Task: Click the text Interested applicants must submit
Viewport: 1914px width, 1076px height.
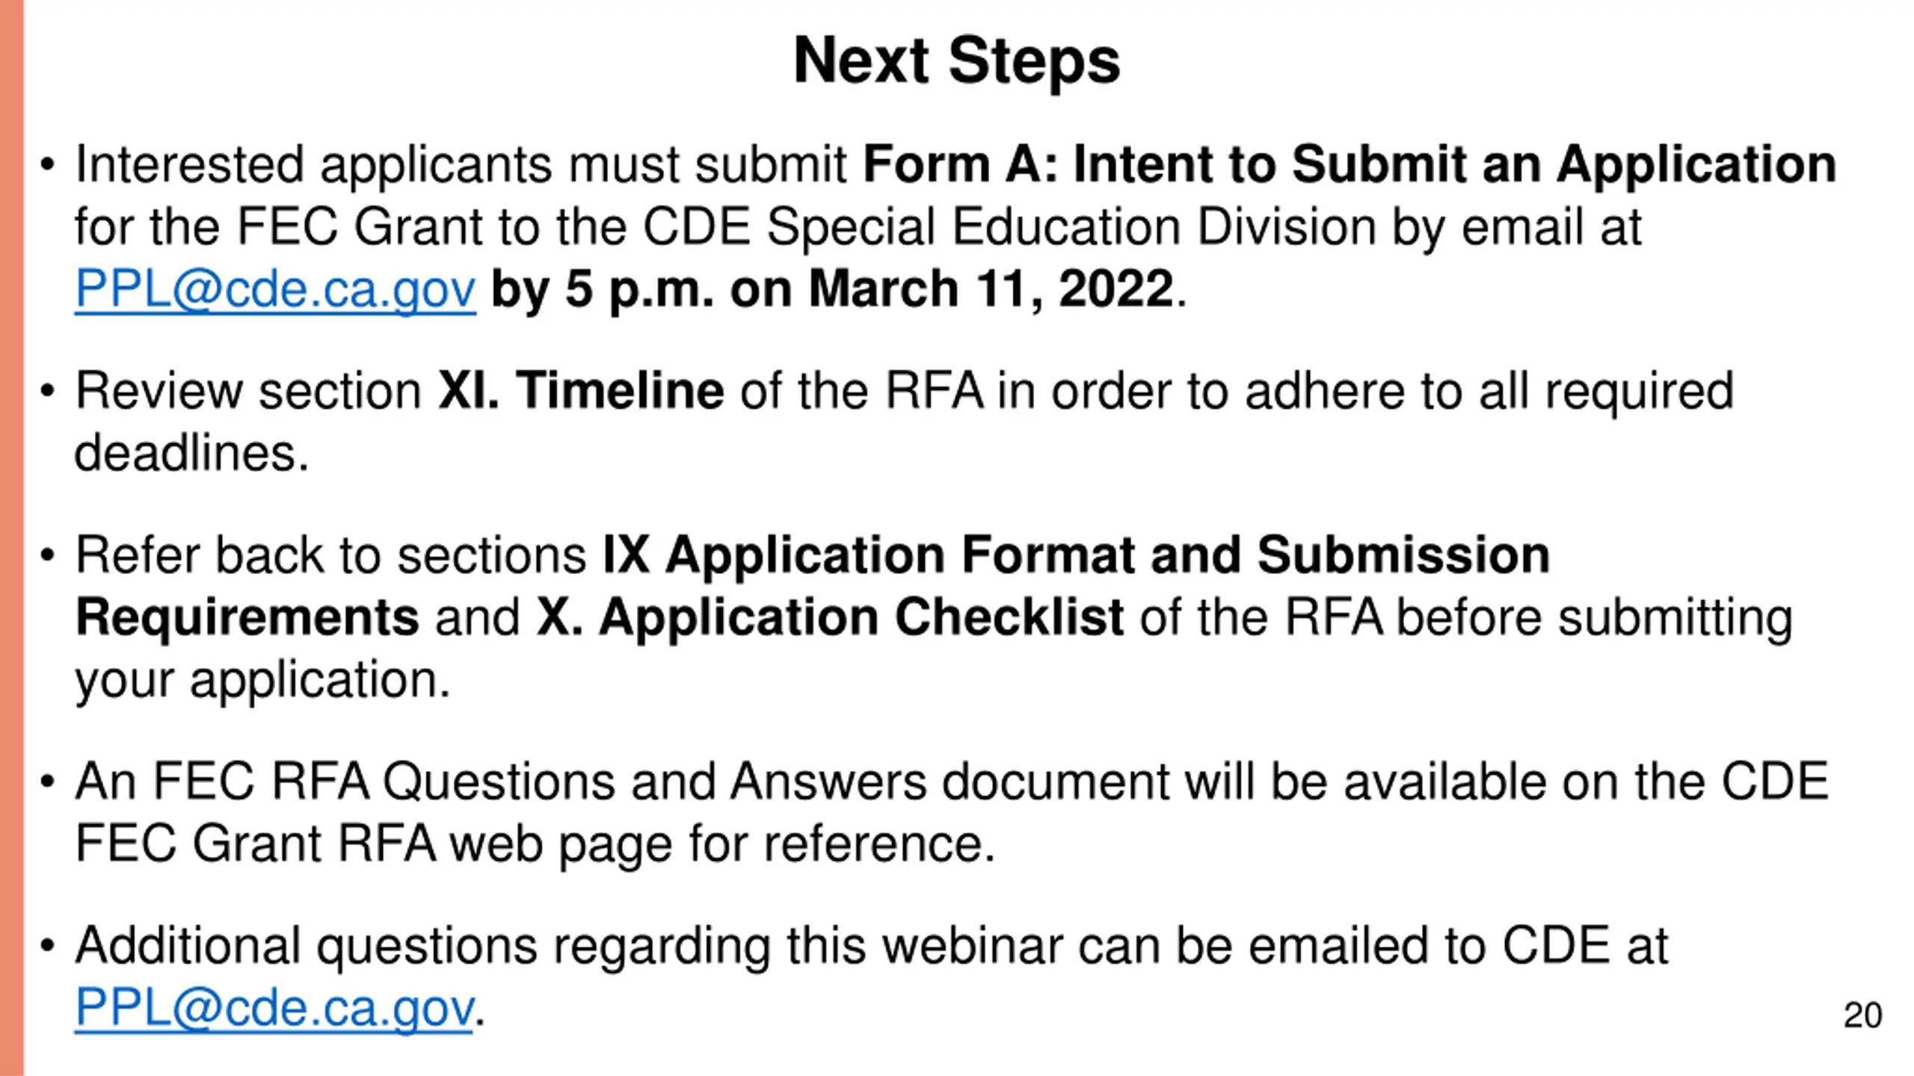Action: (x=461, y=165)
